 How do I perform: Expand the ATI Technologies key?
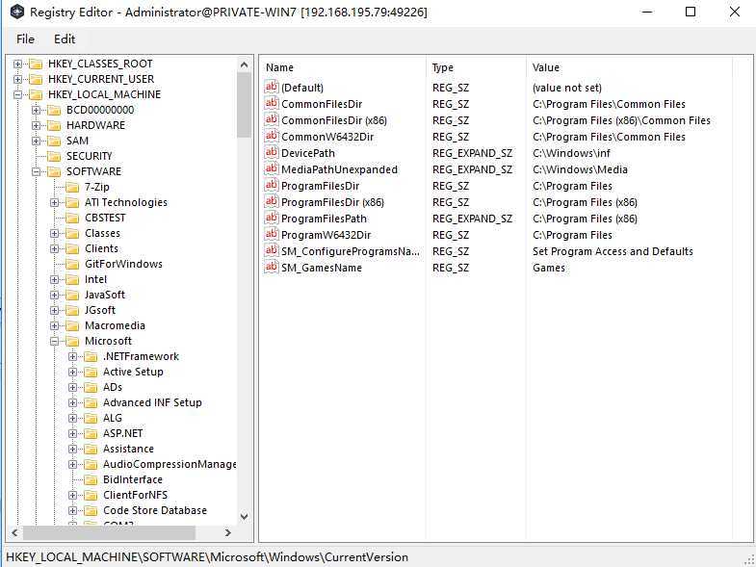(54, 202)
